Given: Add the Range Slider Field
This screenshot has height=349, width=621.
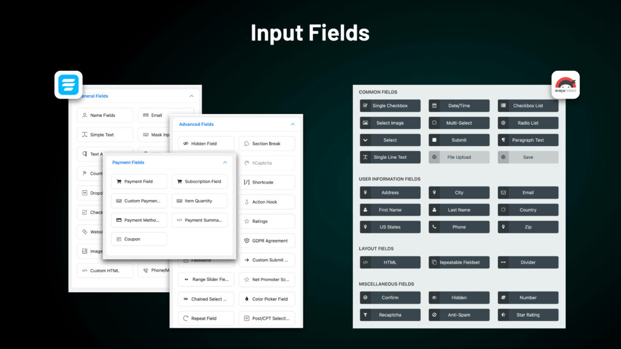Looking at the screenshot, I should [x=206, y=279].
